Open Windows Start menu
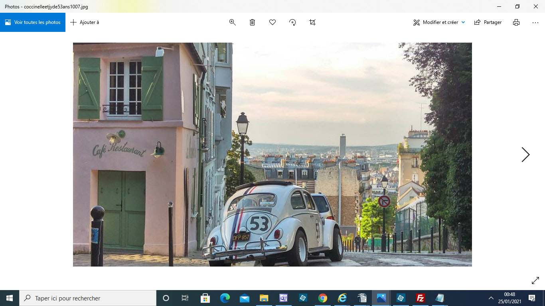Viewport: 545px width, 306px height. (10, 298)
